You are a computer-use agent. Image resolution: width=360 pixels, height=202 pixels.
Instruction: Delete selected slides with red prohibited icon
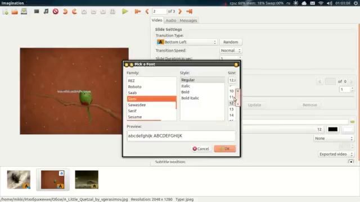(x=55, y=11)
